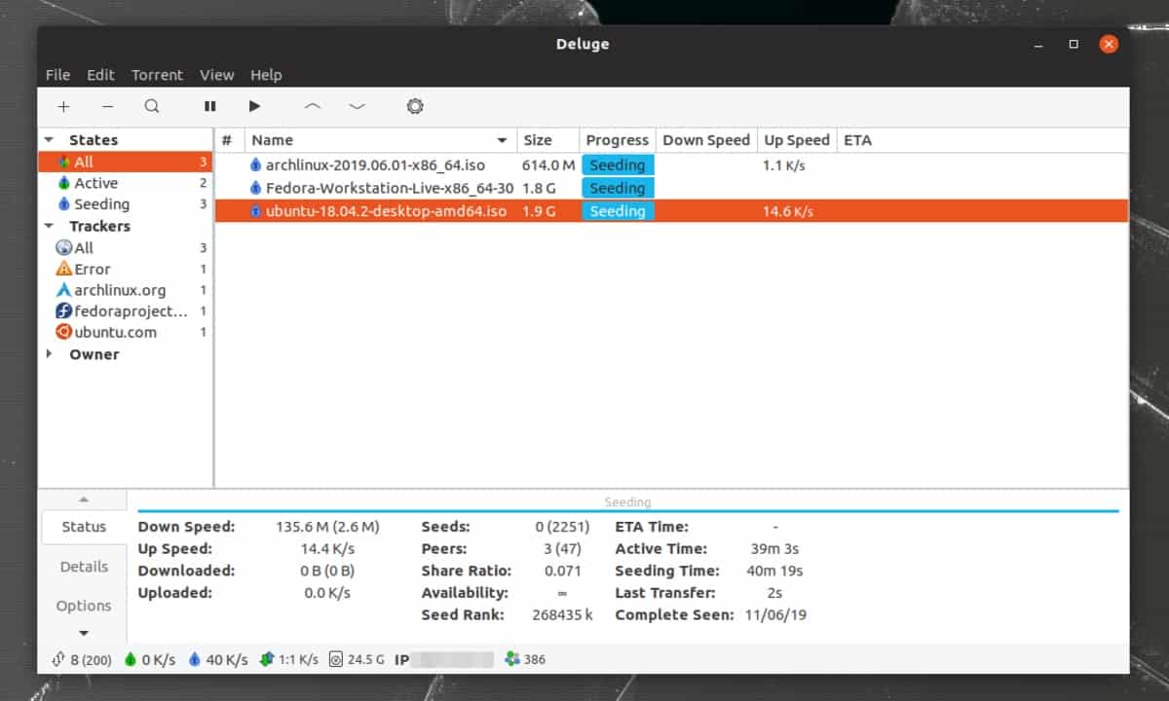Switch to the Options tab
Screen dimensions: 1169x701
coord(84,606)
